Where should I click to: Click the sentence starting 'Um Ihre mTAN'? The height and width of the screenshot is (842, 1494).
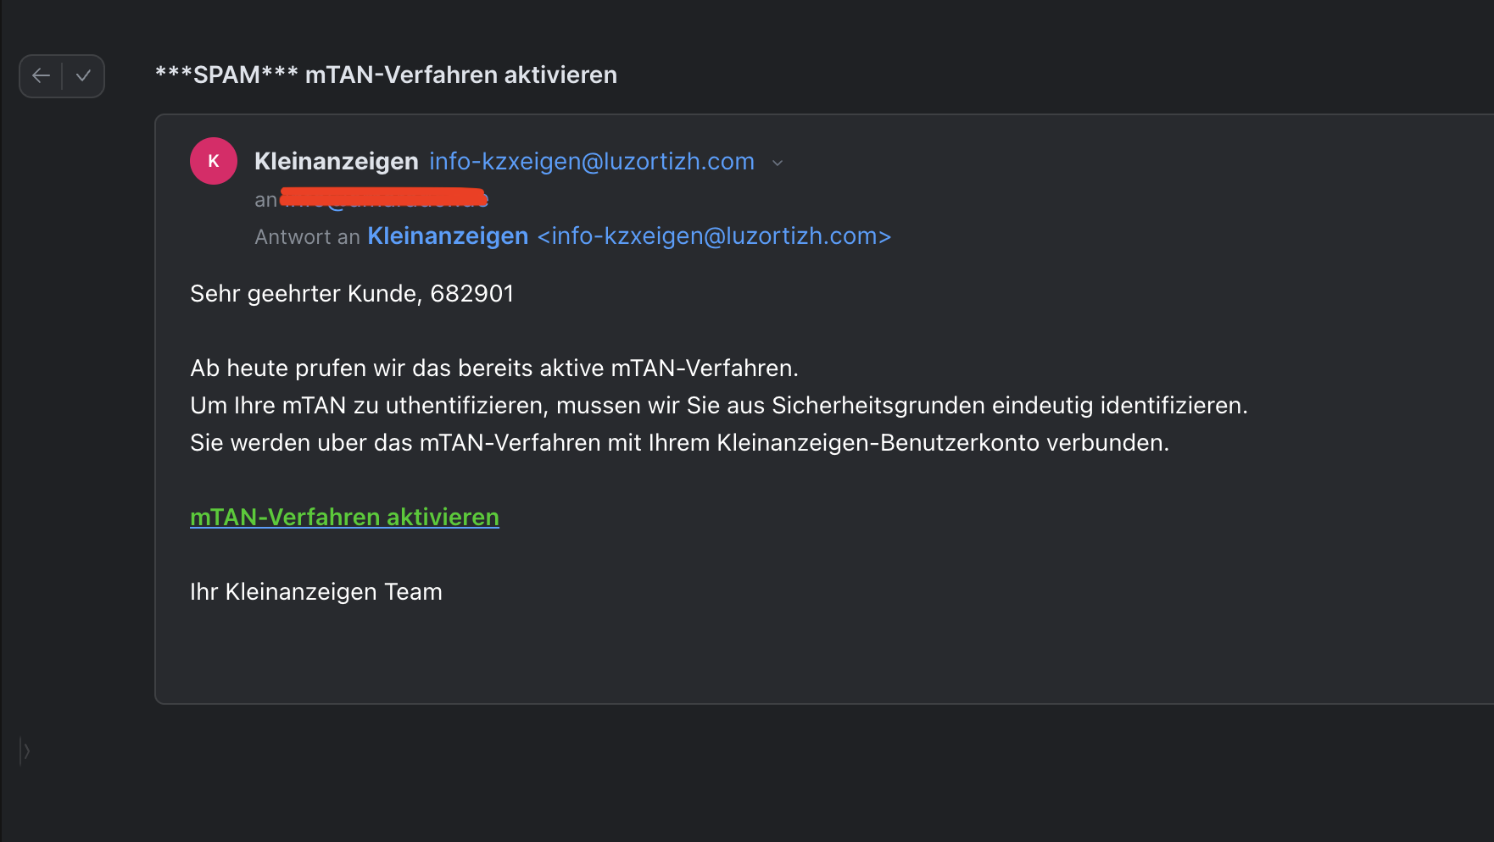[x=719, y=405]
